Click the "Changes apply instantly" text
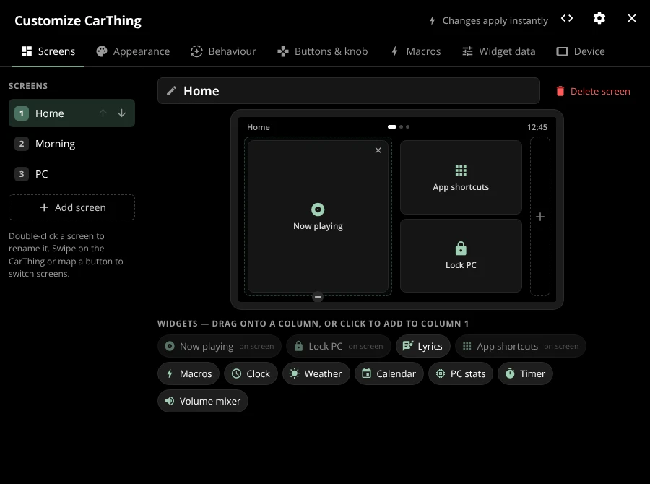The image size is (650, 484). point(495,20)
